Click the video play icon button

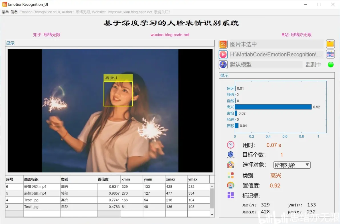click(x=223, y=55)
